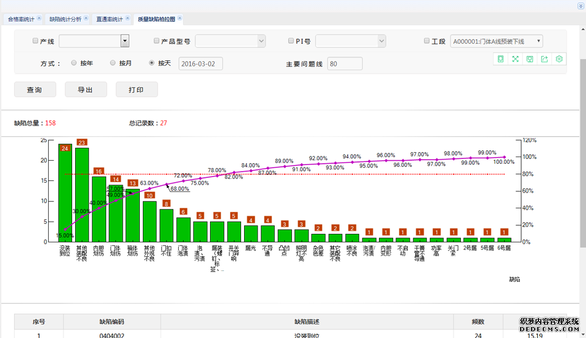Open the 工段 dropdown showing A000001
Screen dimensions: 586x338
click(x=496, y=41)
